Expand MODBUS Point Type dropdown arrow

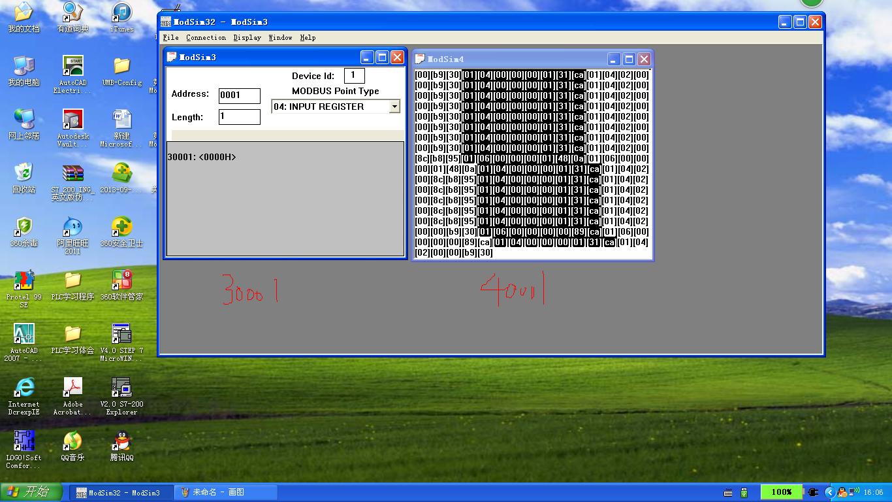(x=394, y=107)
